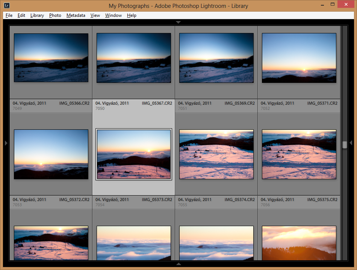Expand the left panel arrow
Screen dimensions: 357x270
(x=6, y=143)
